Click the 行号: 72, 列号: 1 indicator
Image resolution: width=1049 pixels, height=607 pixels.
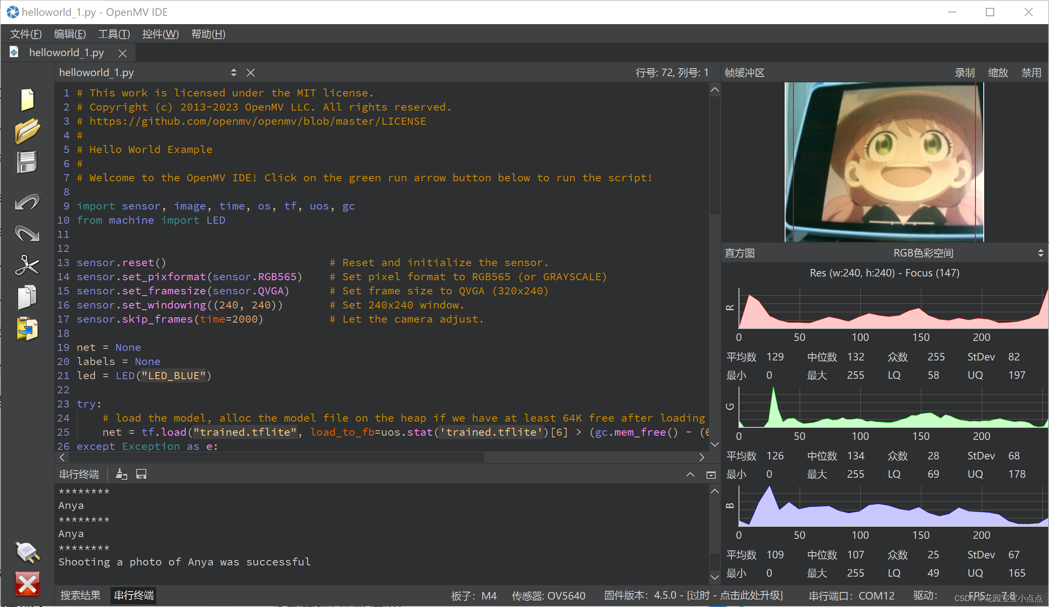(672, 73)
